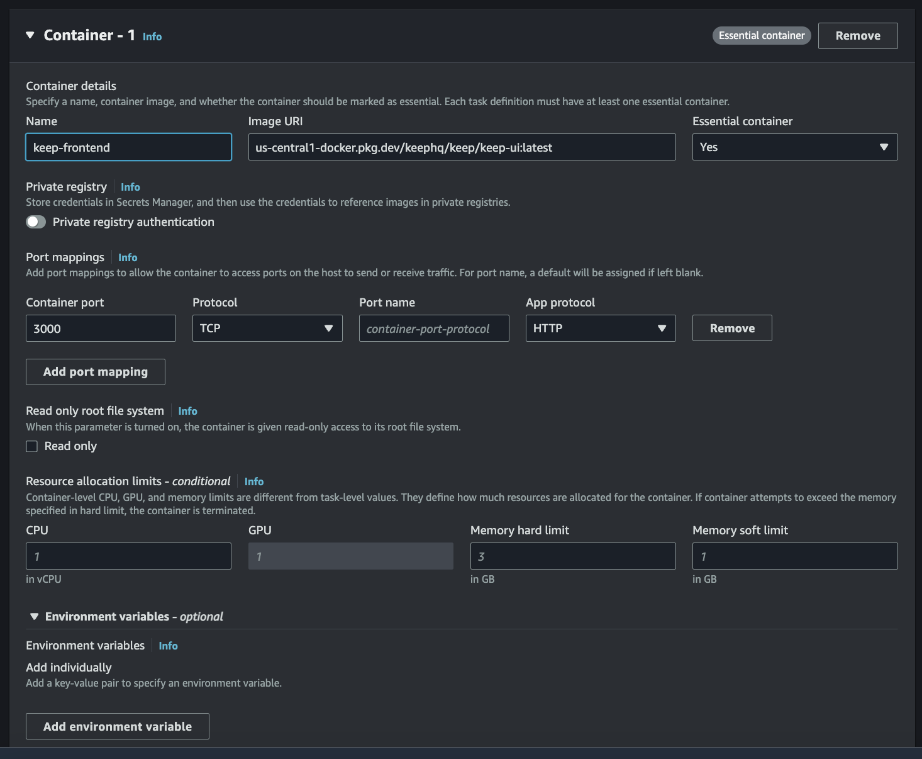Click the Essential container badge
Screen dimensions: 922x759
tap(762, 35)
